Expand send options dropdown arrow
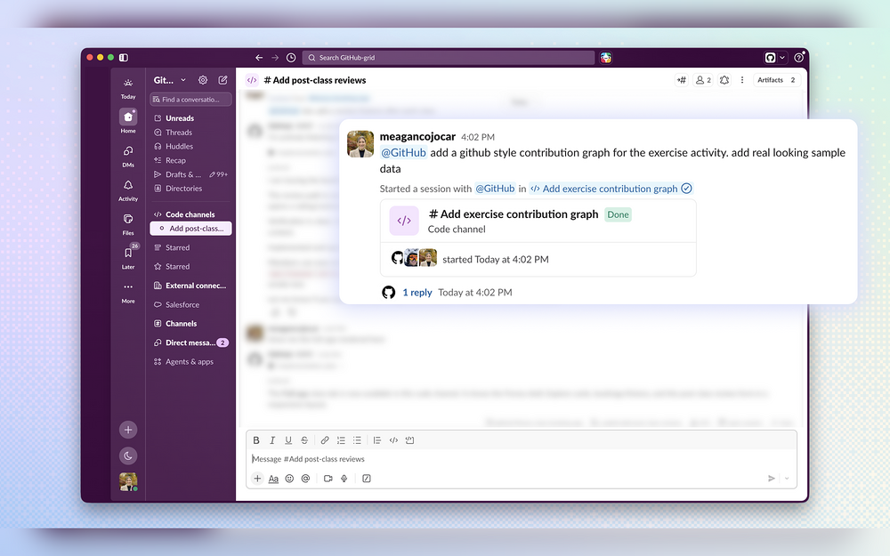 (787, 479)
